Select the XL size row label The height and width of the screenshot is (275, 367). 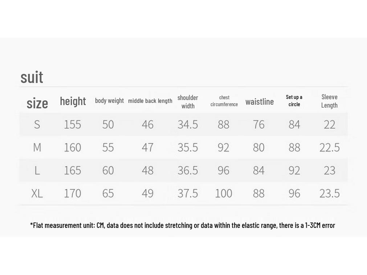click(37, 193)
